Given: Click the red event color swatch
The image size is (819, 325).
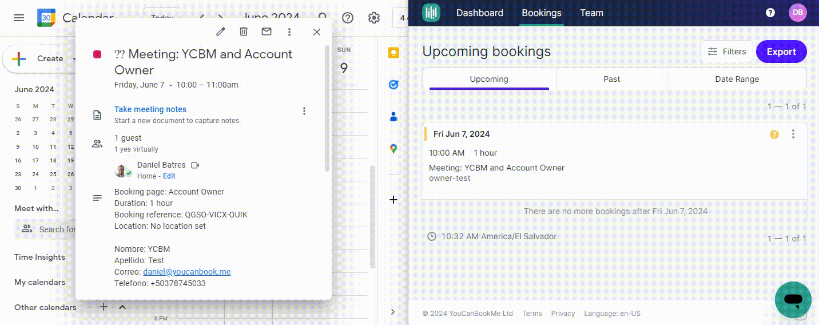Looking at the screenshot, I should click(x=97, y=54).
